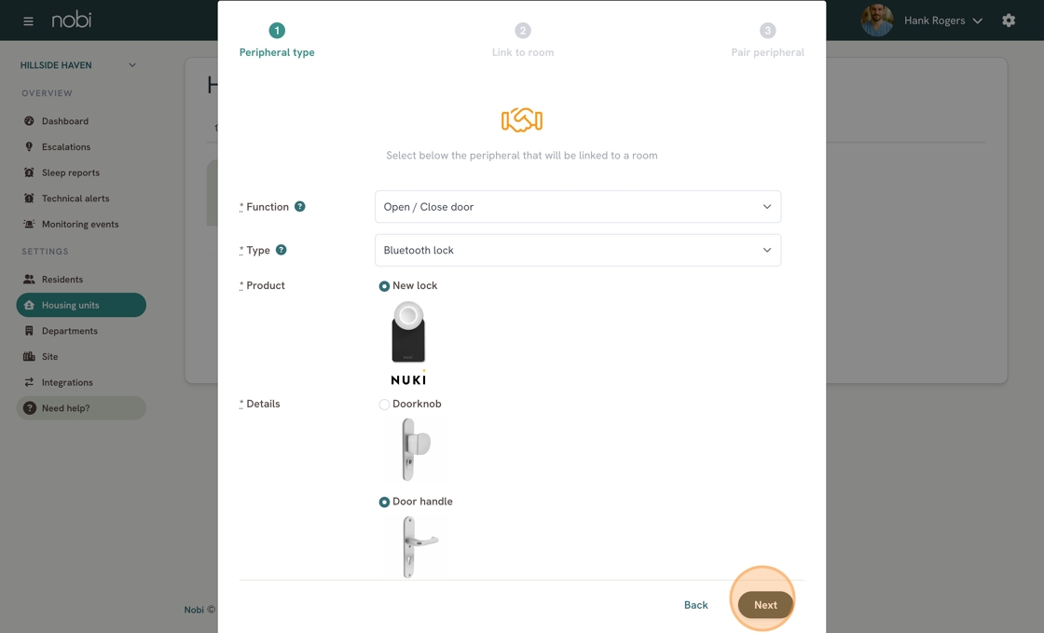Screen dimensions: 1044x633
Task: Click the Function help question mark icon
Action: pyautogui.click(x=299, y=206)
